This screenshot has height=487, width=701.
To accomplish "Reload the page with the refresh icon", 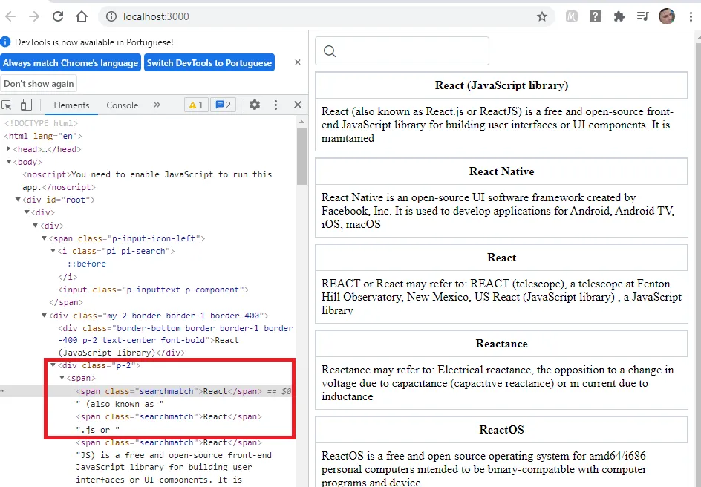I will point(58,16).
